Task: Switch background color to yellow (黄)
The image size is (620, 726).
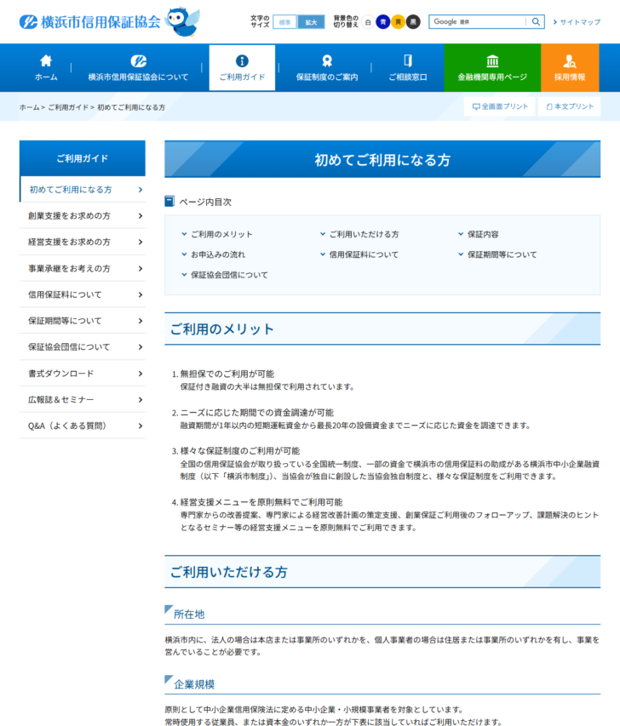Action: [398, 22]
